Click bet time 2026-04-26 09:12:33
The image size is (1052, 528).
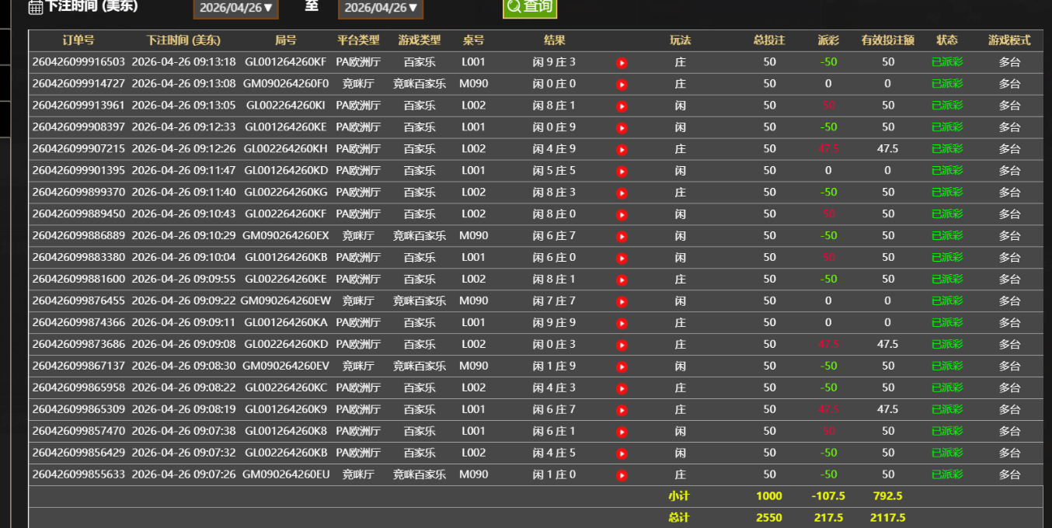pyautogui.click(x=183, y=127)
